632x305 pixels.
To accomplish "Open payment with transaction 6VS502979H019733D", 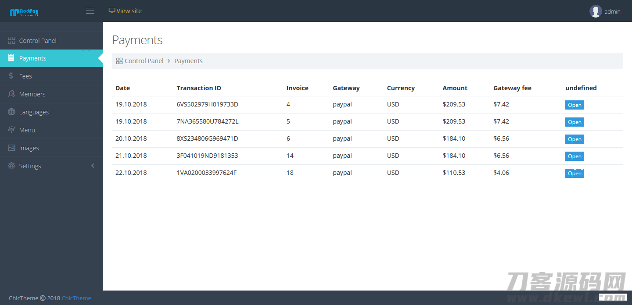I will pyautogui.click(x=574, y=105).
